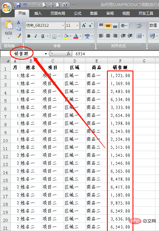The image size is (159, 231).
Task: Expand the undo history dropdown
Action: click(29, 5)
